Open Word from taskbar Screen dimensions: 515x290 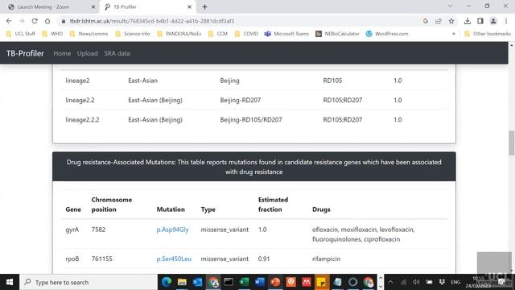click(x=259, y=282)
